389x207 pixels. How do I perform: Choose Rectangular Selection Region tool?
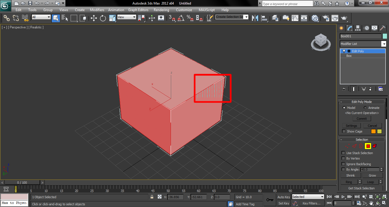click(x=74, y=18)
